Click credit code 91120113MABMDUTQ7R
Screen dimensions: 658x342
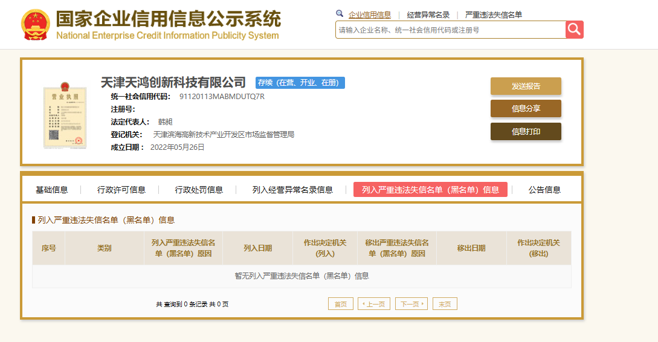point(222,97)
